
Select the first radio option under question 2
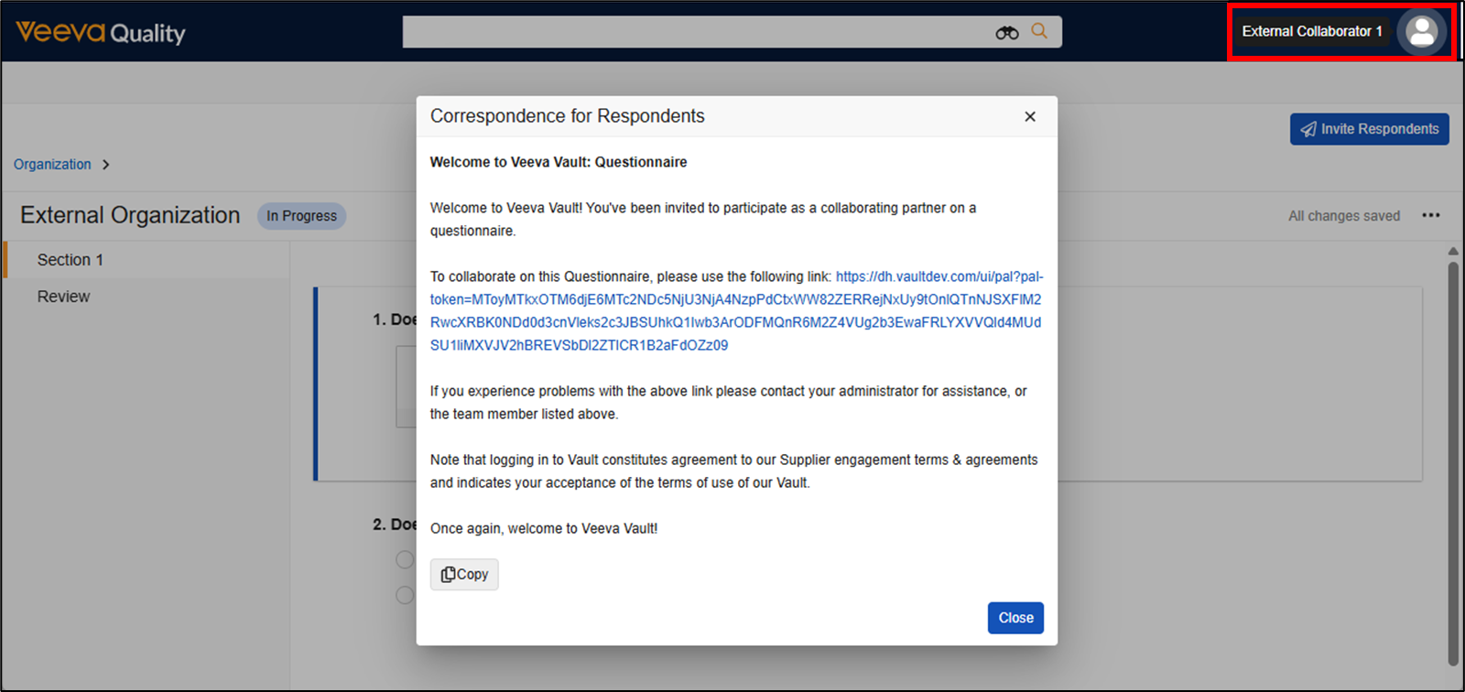pos(404,559)
